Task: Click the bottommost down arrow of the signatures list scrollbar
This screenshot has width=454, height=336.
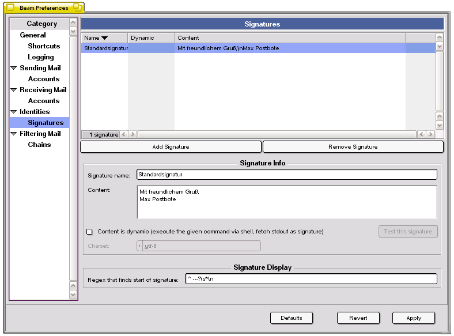Action: (440, 125)
